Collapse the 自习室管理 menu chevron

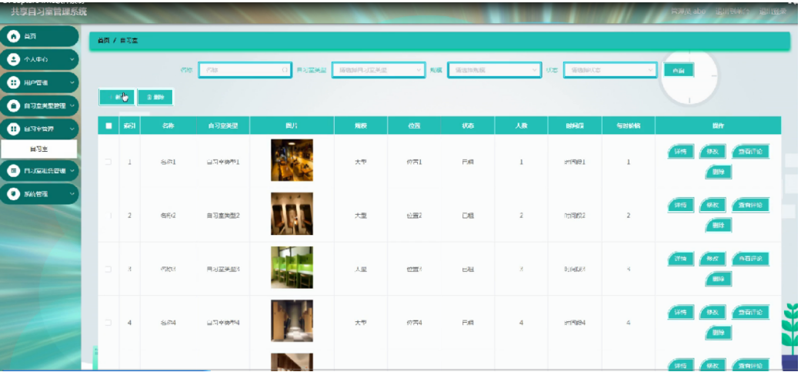72,130
